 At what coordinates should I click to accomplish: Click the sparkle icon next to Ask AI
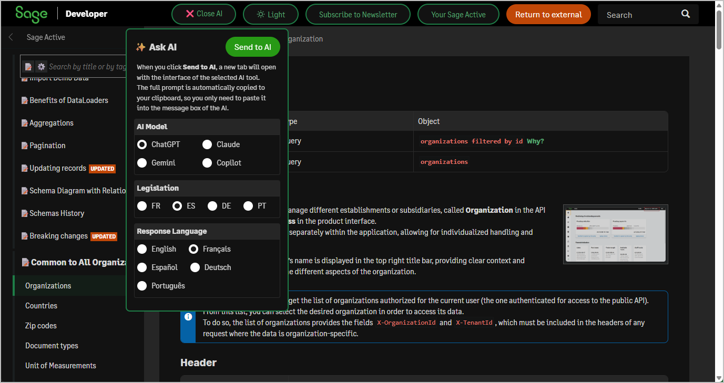pyautogui.click(x=140, y=47)
